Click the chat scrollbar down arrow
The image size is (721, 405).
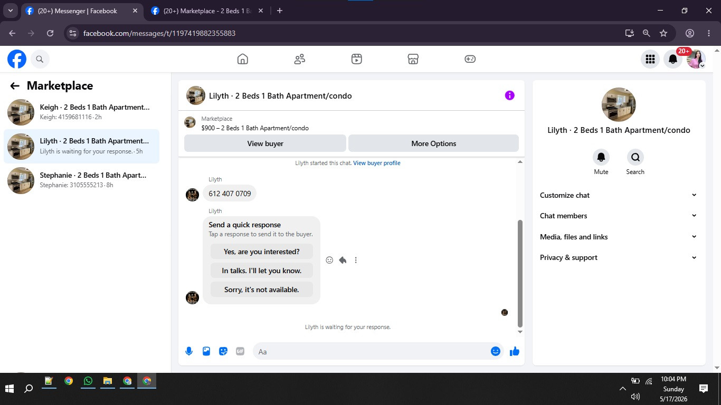pyautogui.click(x=520, y=332)
